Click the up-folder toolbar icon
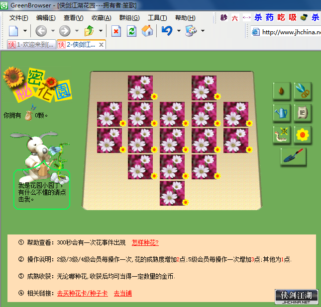Image resolution: width=321 pixels, height=307 pixels. 89,31
